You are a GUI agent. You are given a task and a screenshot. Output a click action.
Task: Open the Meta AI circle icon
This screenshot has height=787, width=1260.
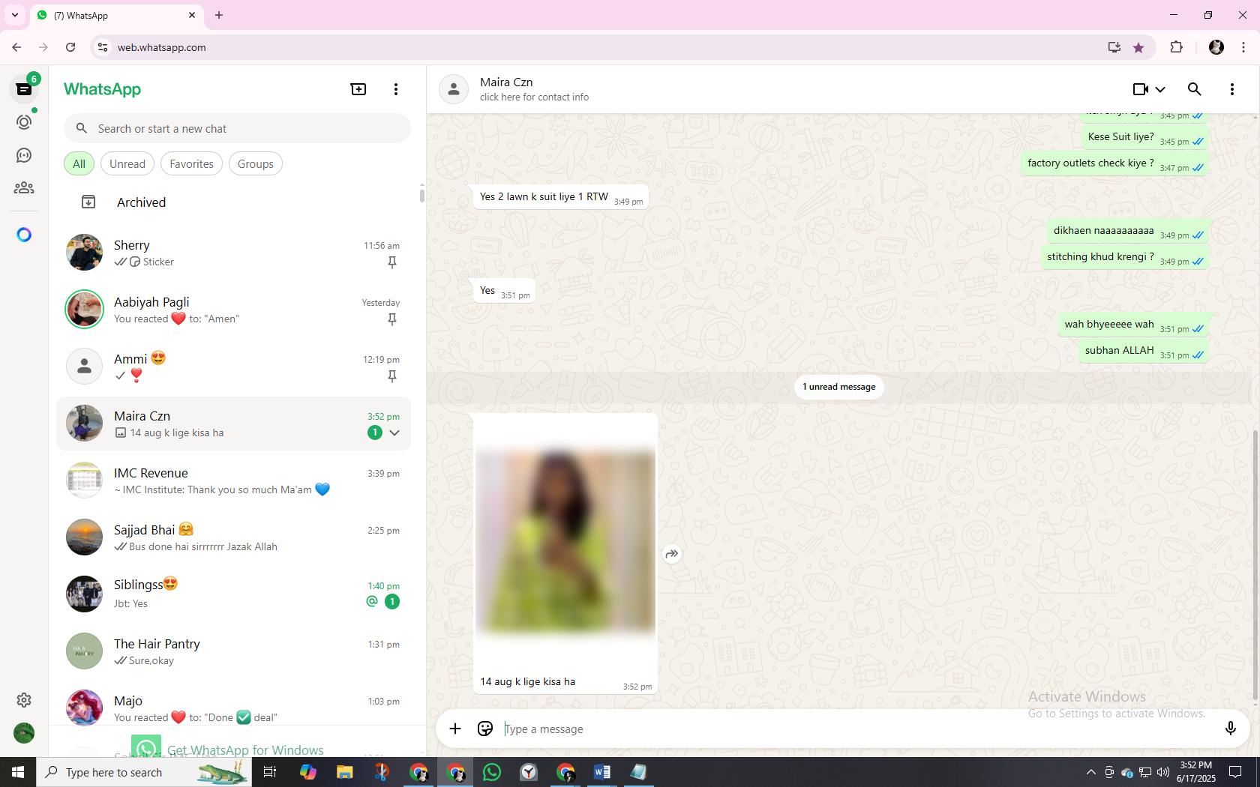tap(24, 235)
